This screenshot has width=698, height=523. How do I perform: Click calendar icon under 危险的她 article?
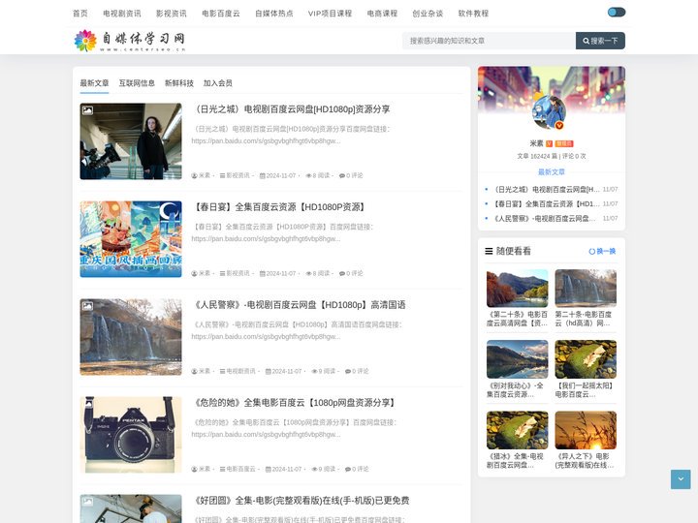tap(269, 469)
